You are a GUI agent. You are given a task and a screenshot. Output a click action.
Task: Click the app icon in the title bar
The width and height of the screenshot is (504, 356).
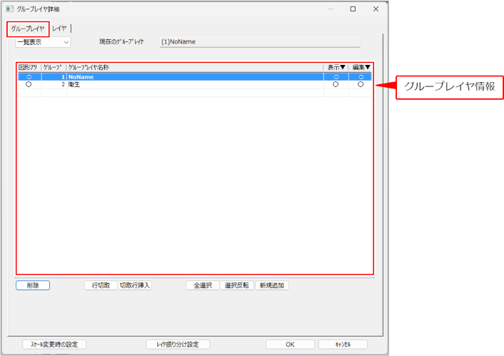pyautogui.click(x=9, y=9)
